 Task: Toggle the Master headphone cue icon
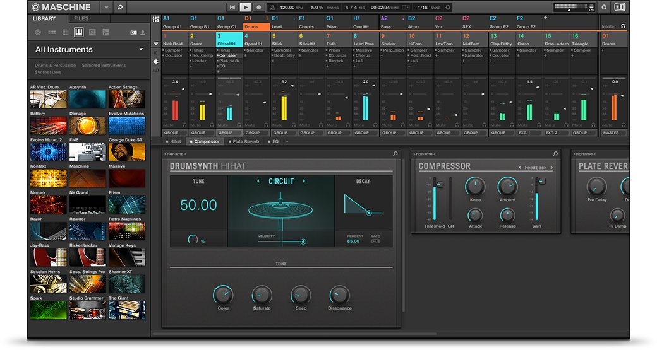click(x=623, y=27)
